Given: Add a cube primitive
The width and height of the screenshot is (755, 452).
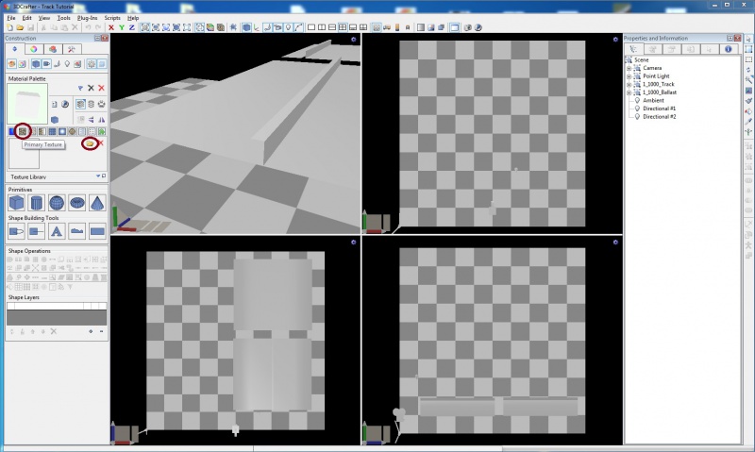Looking at the screenshot, I should [16, 203].
